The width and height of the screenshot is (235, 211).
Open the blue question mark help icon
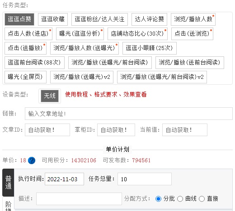[32, 161]
